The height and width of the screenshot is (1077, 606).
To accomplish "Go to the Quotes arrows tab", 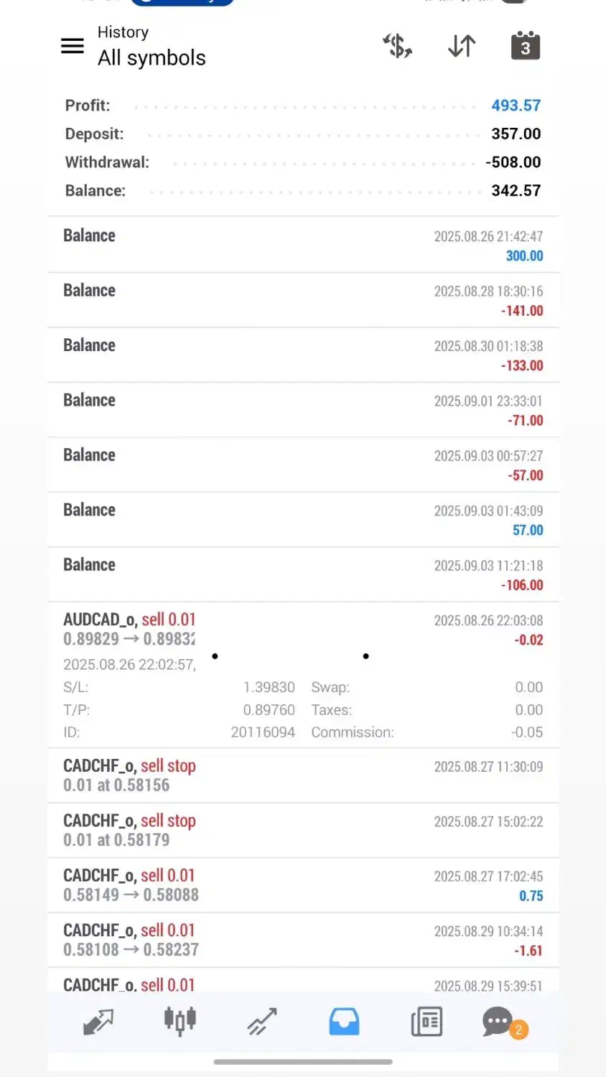I will (x=98, y=1021).
